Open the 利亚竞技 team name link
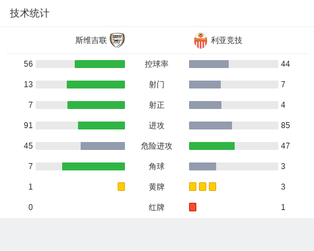Screen dimensions: 314x251 point(227,40)
